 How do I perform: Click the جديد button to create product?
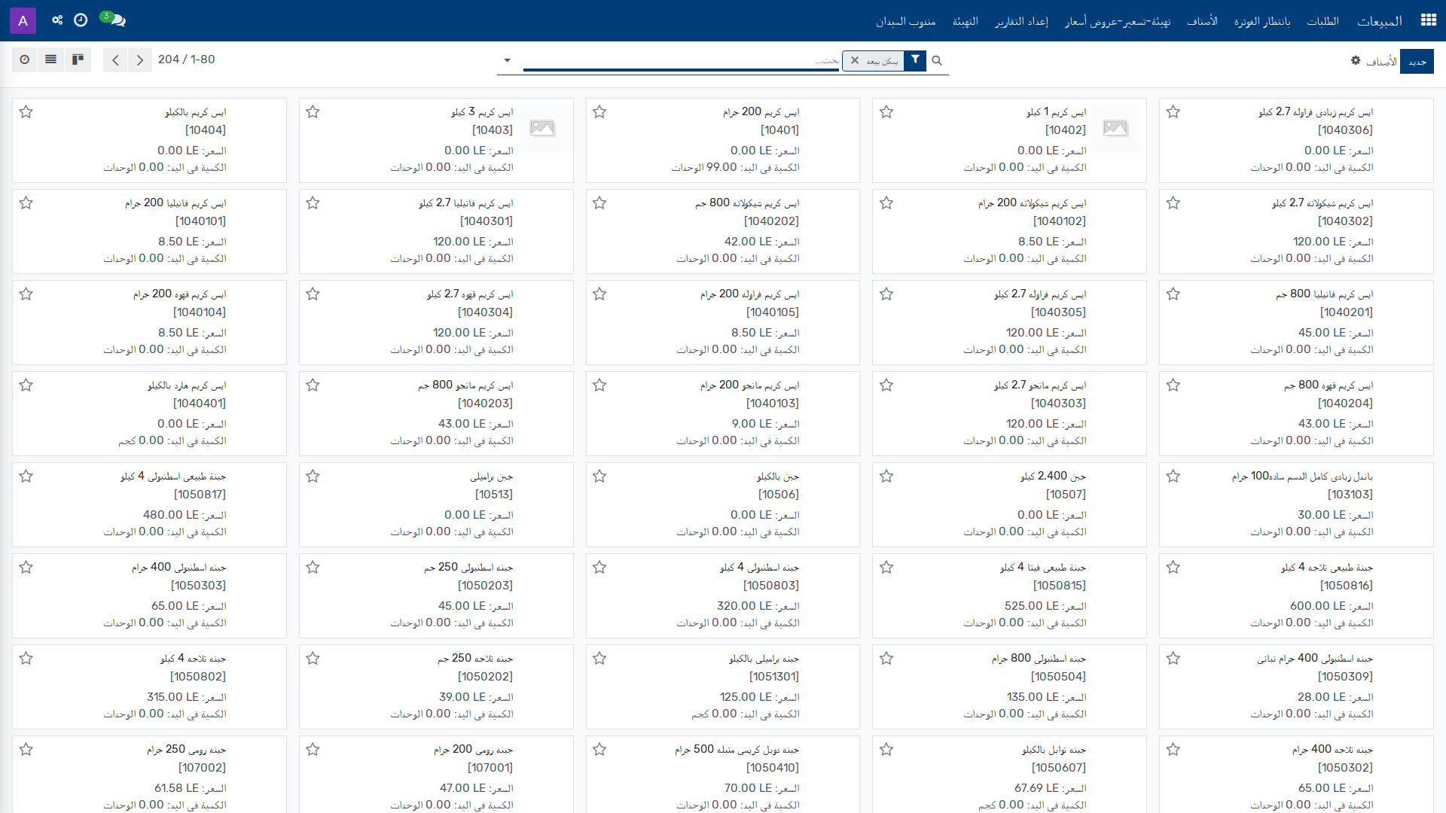click(1417, 61)
